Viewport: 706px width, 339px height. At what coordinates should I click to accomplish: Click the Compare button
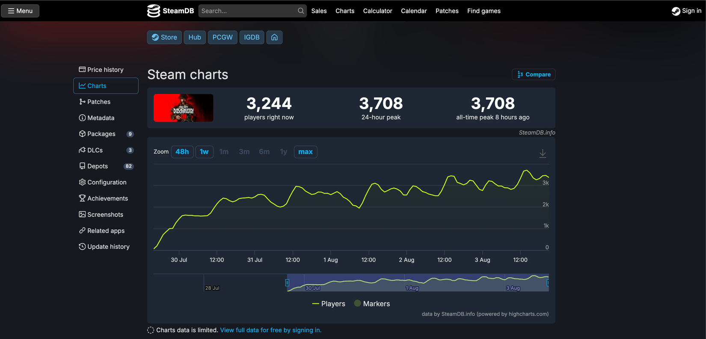[534, 74]
